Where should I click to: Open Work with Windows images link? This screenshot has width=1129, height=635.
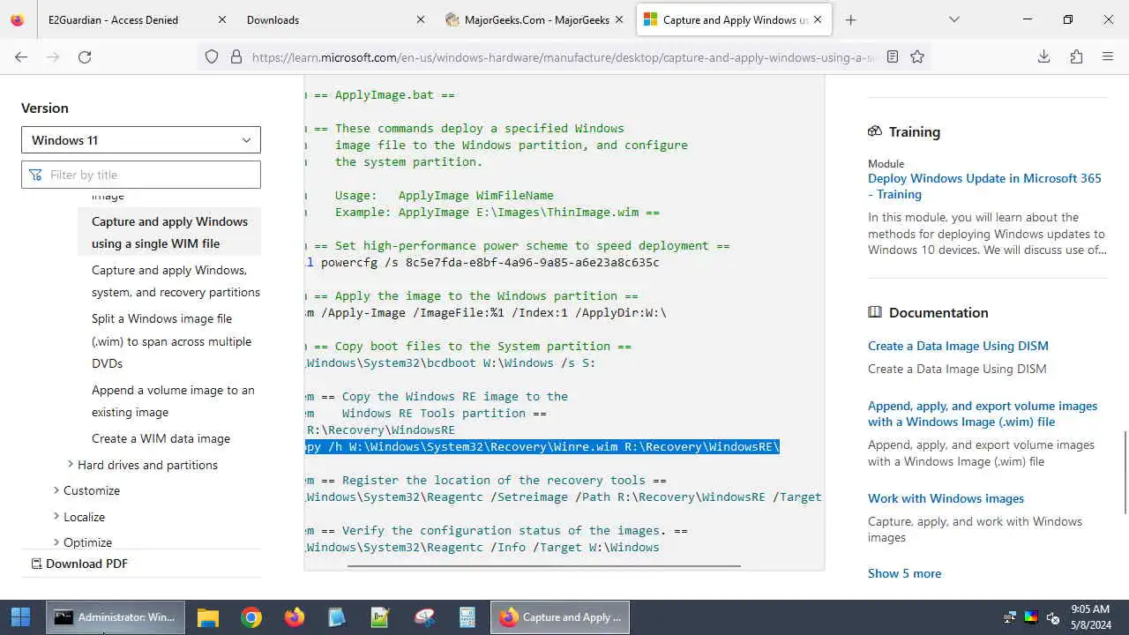pyautogui.click(x=946, y=498)
